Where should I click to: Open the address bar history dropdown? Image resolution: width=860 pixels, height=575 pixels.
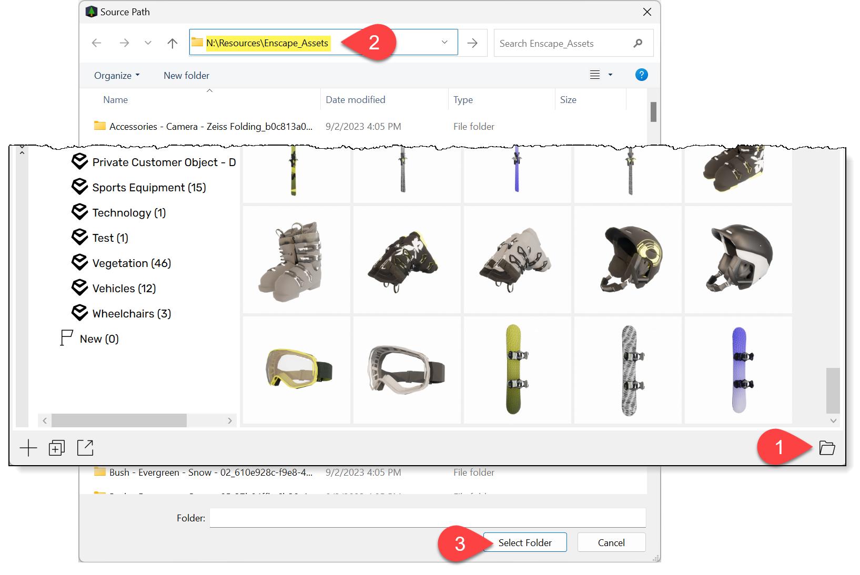(x=444, y=42)
